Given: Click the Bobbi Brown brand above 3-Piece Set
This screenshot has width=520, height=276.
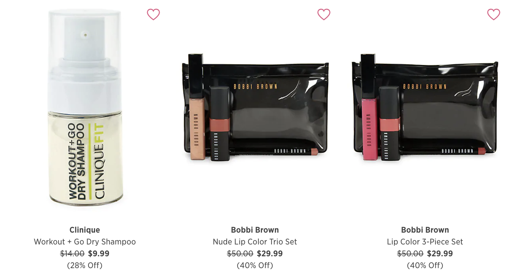Looking at the screenshot, I should [x=425, y=230].
